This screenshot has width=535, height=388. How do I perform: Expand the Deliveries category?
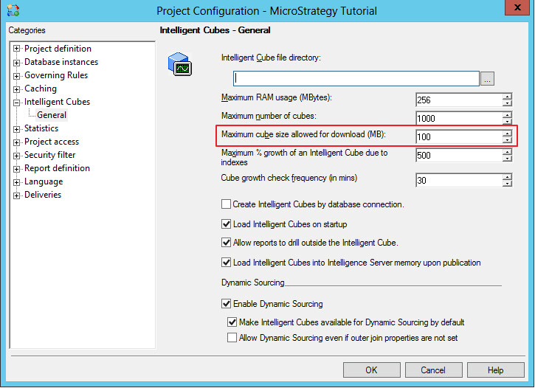tap(16, 195)
